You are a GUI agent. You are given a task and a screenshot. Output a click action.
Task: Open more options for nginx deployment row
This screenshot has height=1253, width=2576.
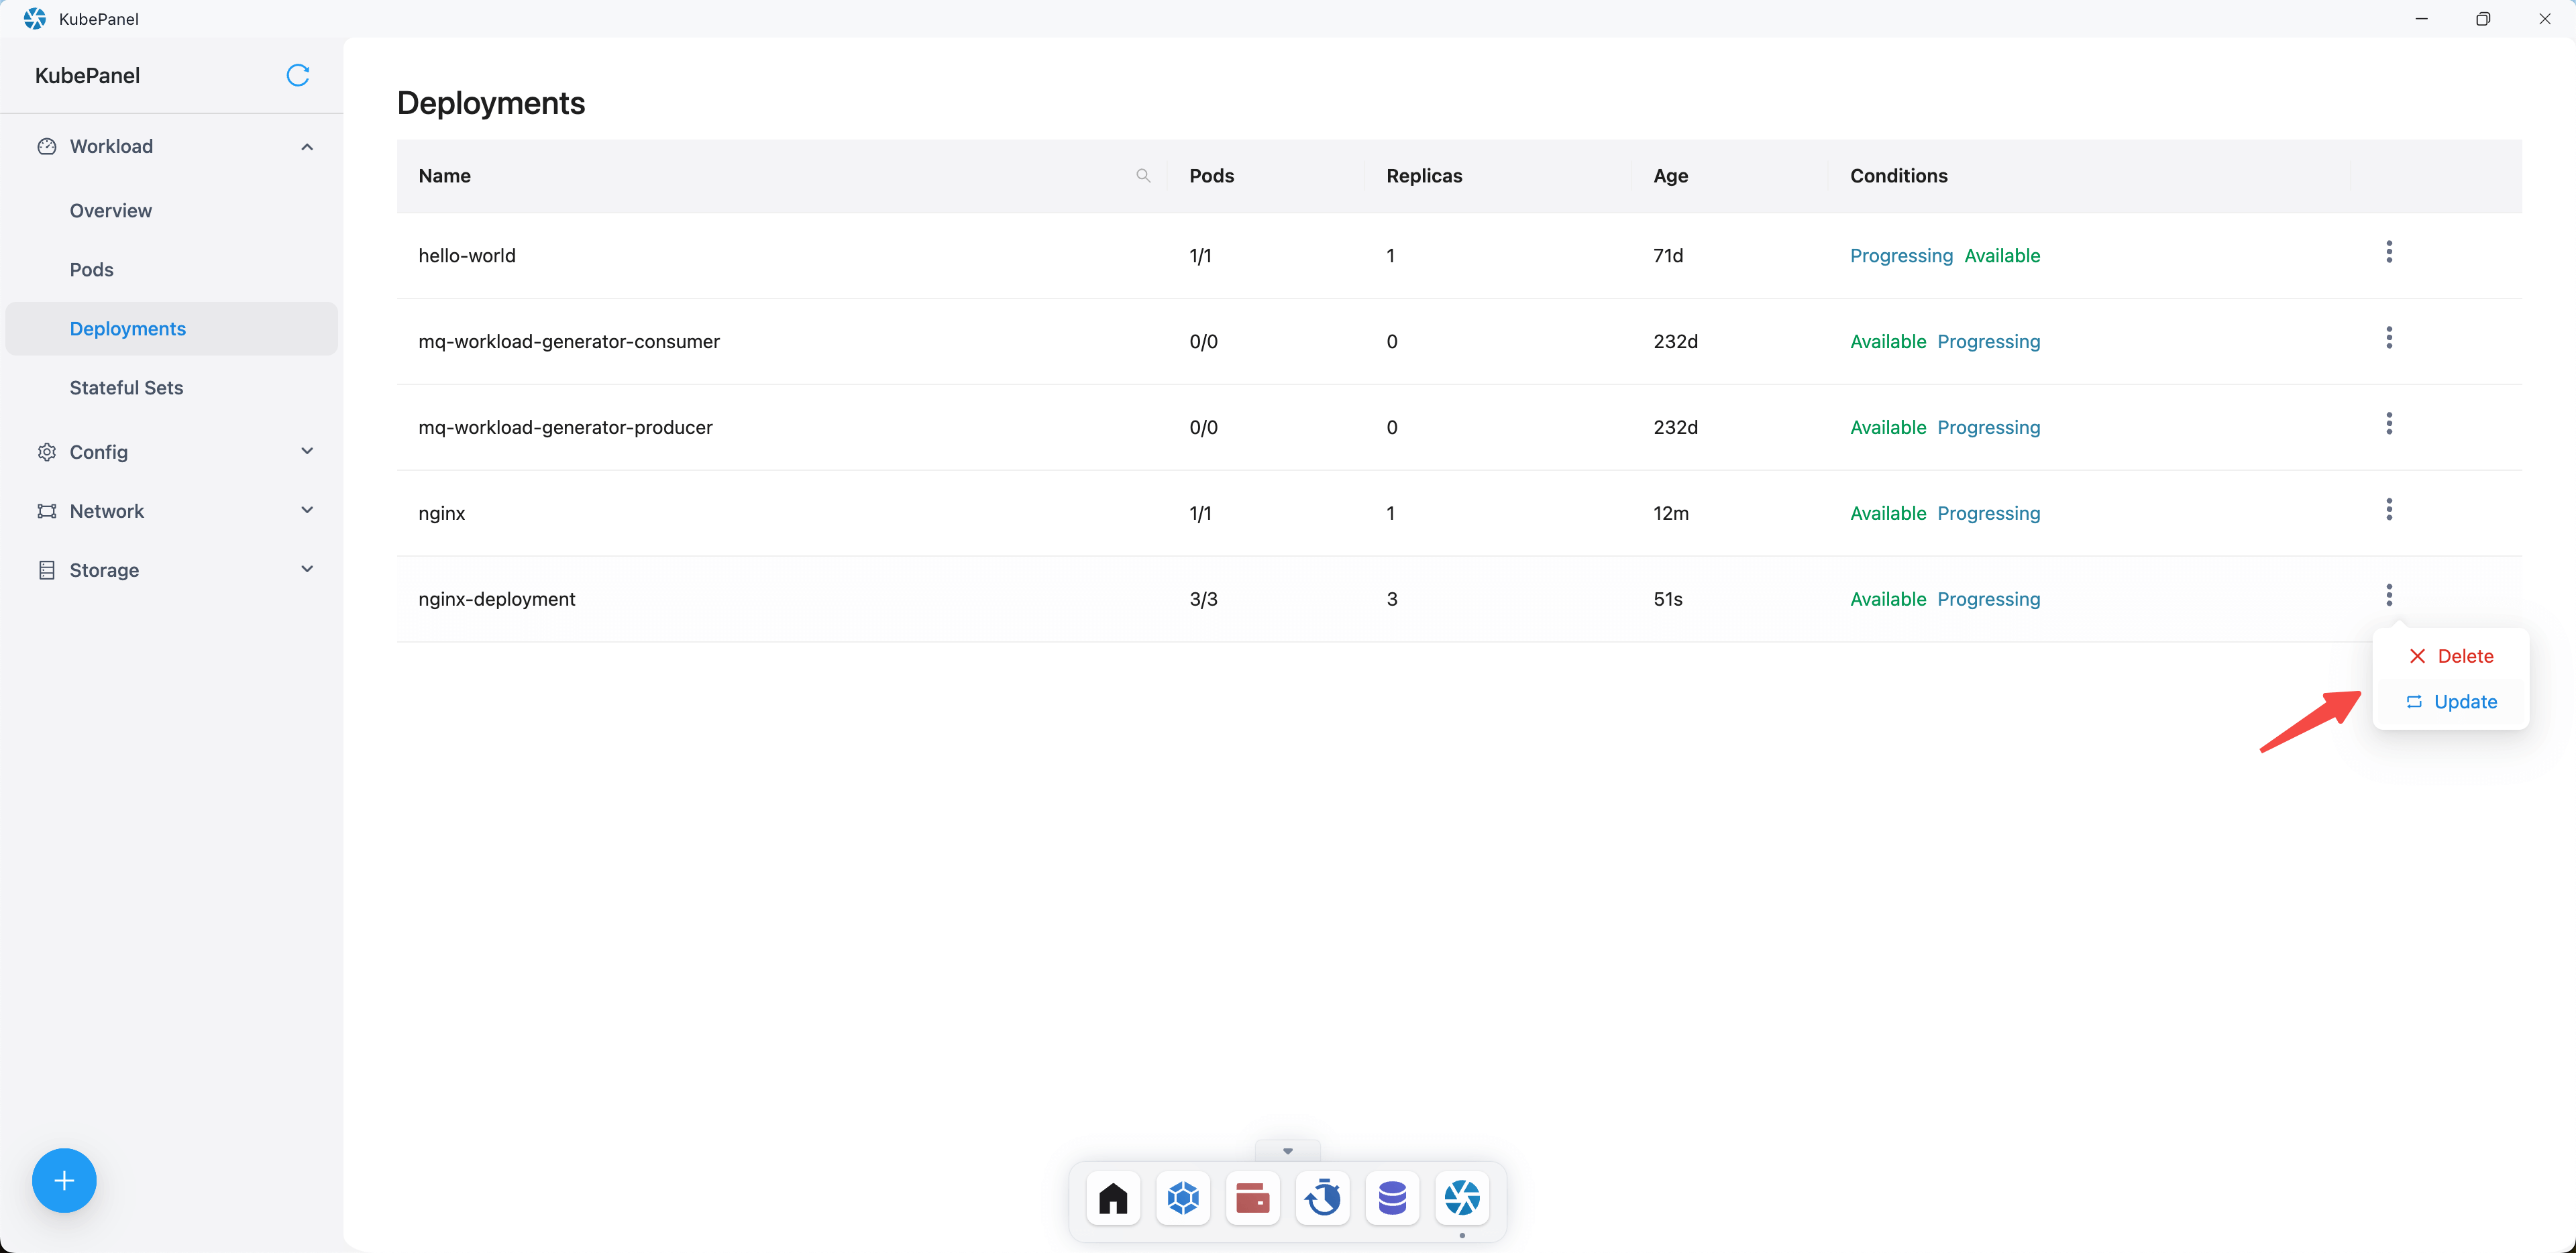point(2389,510)
